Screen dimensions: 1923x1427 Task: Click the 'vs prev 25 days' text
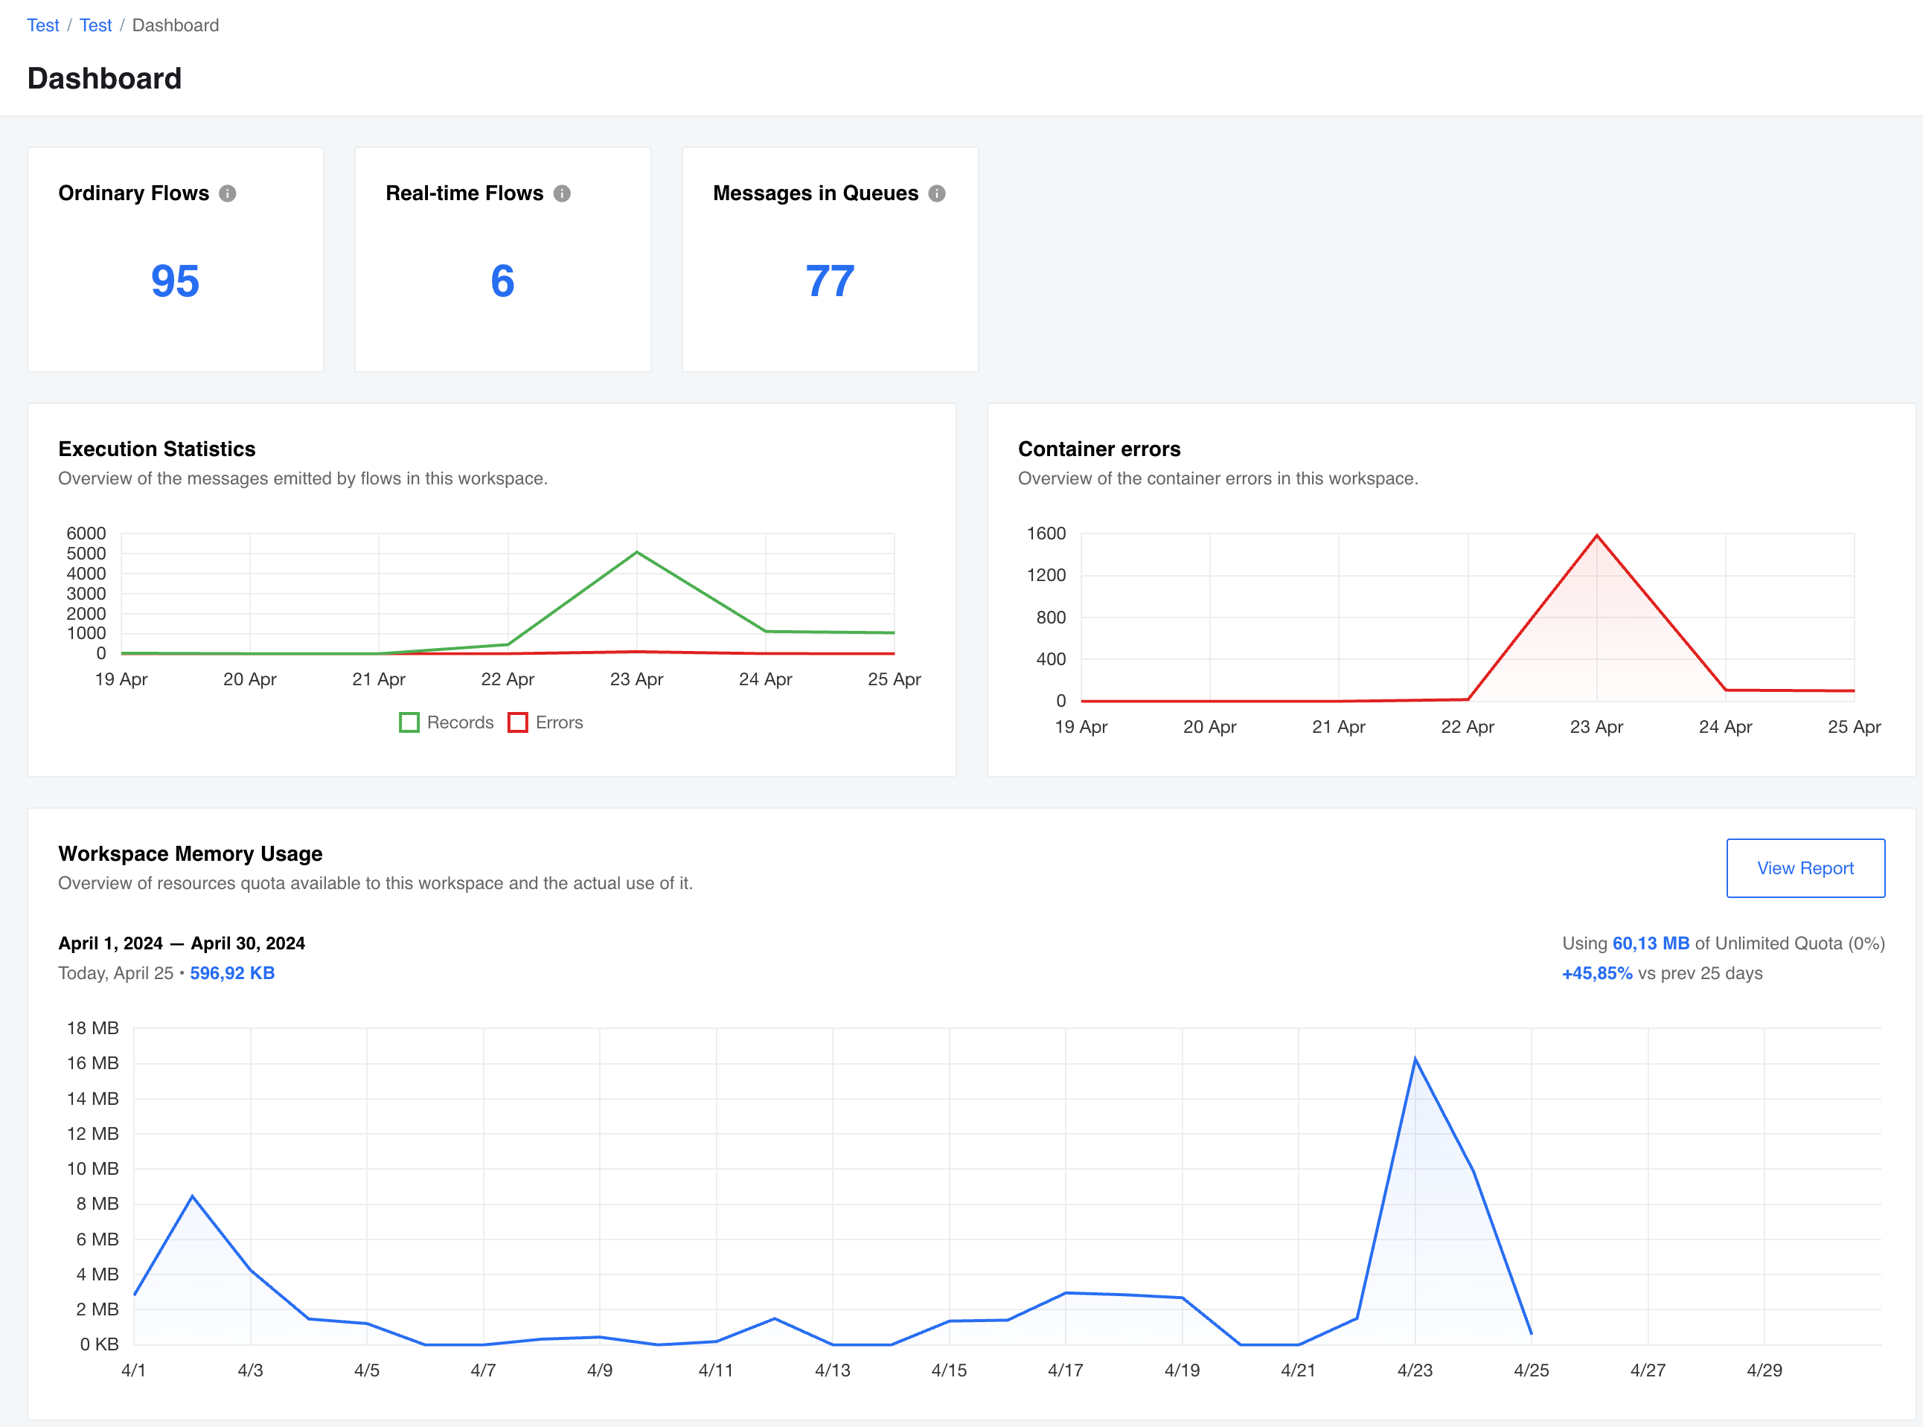pyautogui.click(x=1700, y=972)
